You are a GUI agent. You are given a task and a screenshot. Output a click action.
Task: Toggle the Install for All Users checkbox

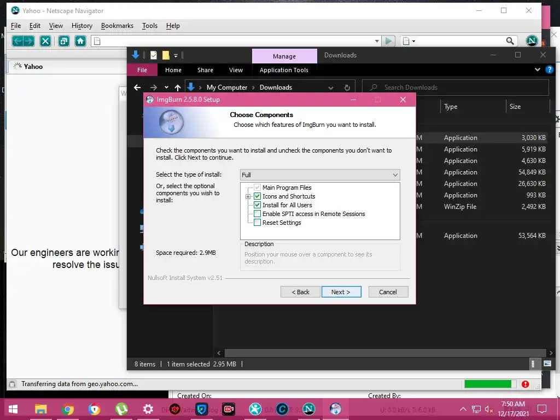coord(257,205)
